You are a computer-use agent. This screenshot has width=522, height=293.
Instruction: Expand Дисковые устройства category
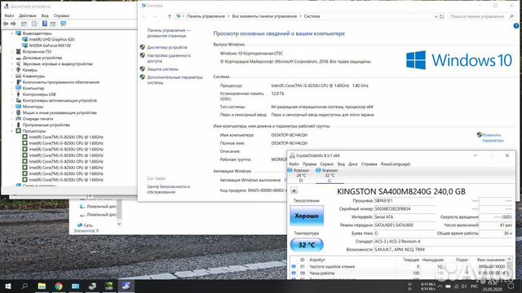click(11, 58)
